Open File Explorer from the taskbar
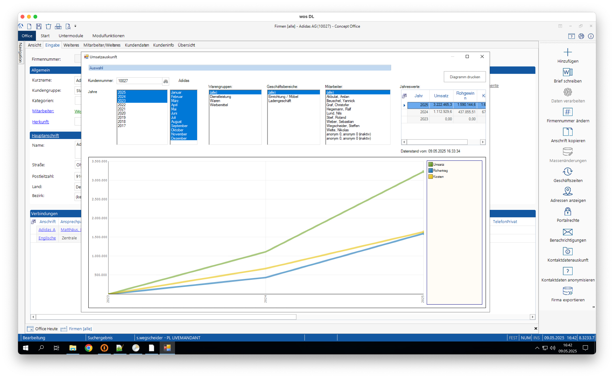Screen dimensions: 614x378 [73, 348]
